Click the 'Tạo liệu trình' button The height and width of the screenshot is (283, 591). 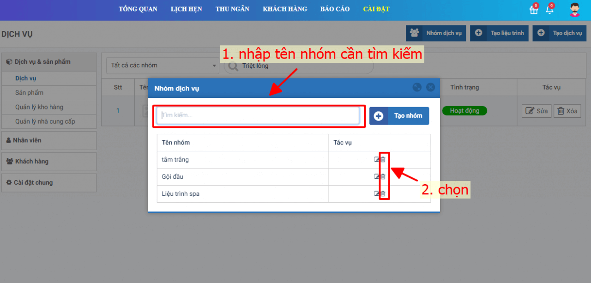point(499,33)
